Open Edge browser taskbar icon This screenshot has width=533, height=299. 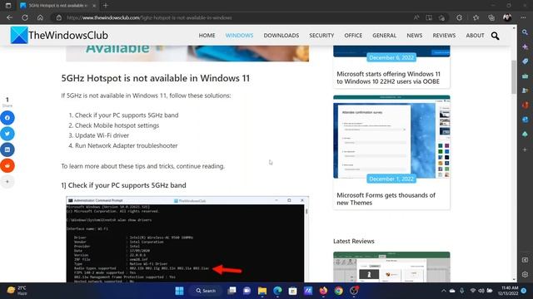[277, 291]
